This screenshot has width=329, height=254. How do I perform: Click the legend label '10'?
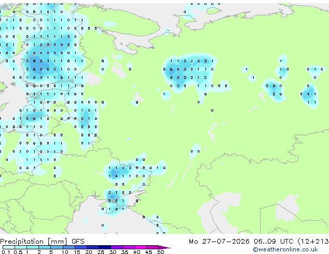click(x=65, y=252)
